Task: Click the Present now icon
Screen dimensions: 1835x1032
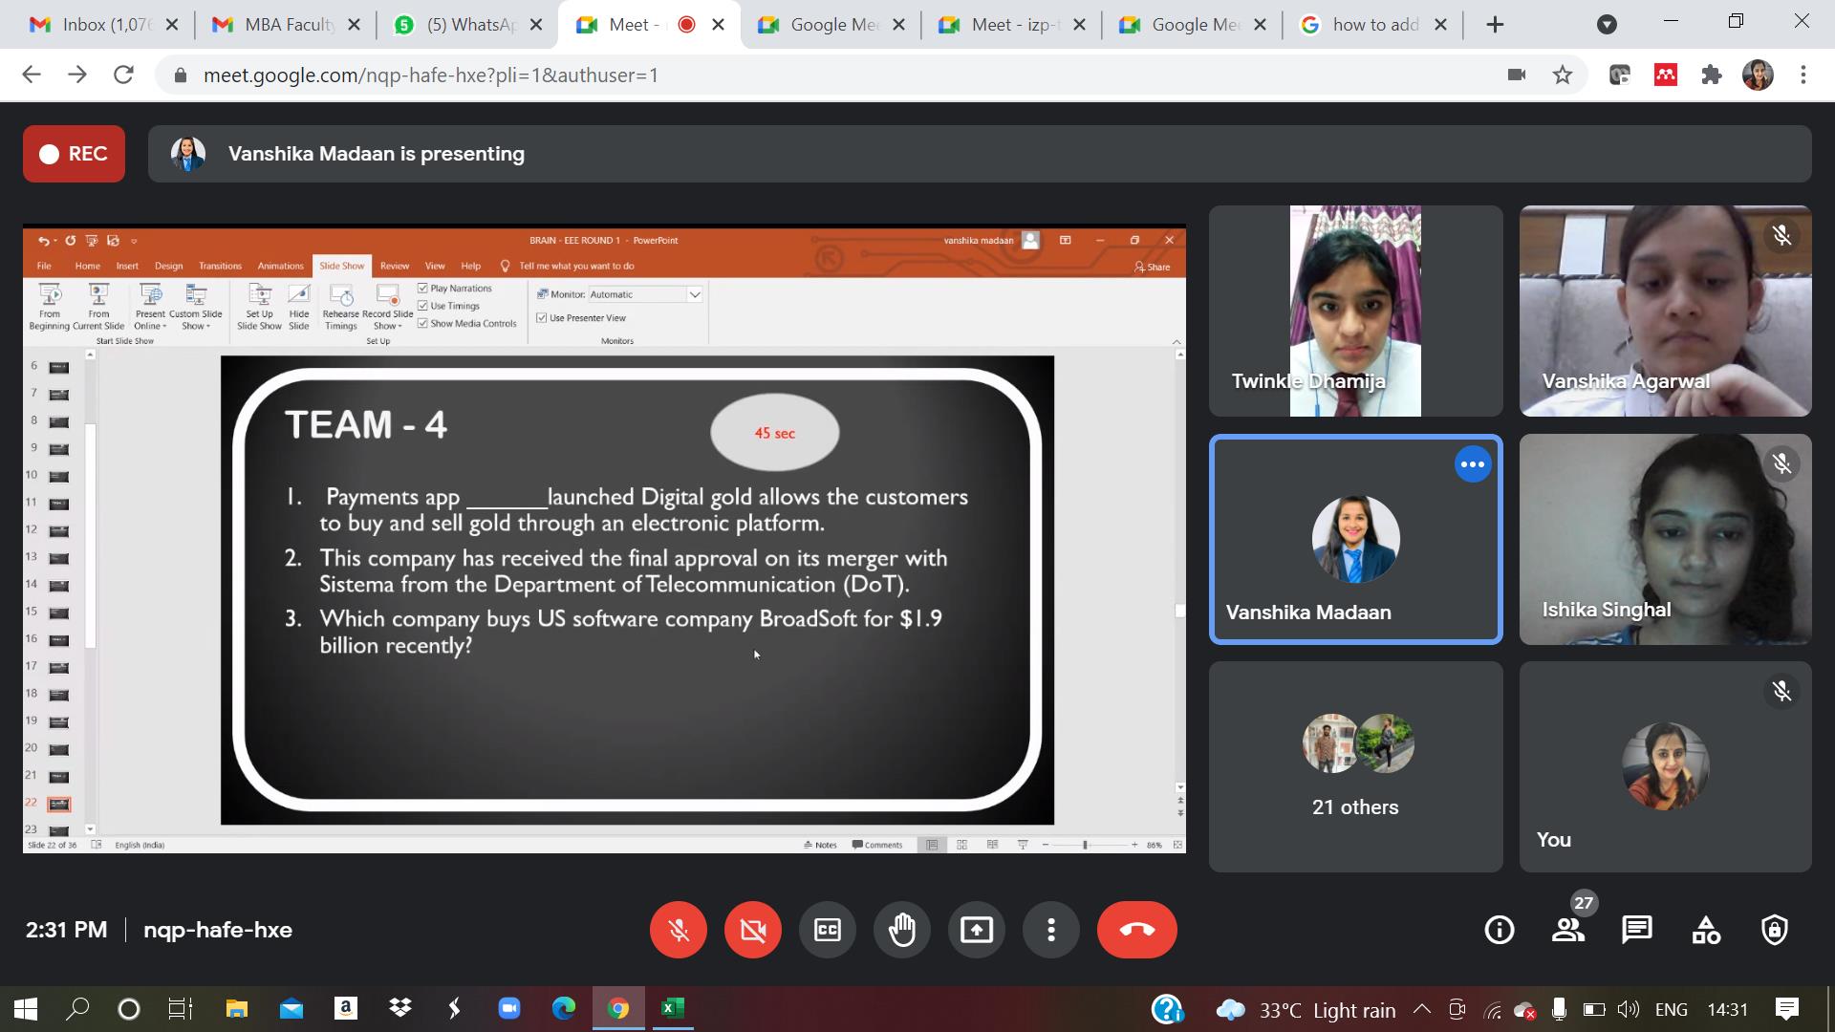Action: 977,930
